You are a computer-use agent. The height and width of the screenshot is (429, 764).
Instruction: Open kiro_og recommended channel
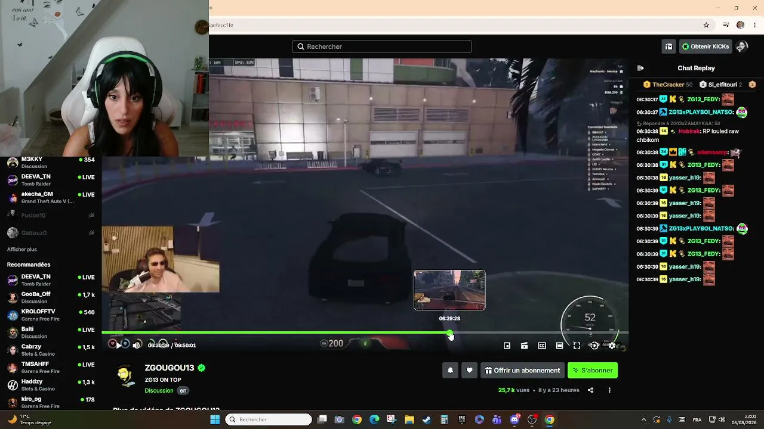[51, 402]
